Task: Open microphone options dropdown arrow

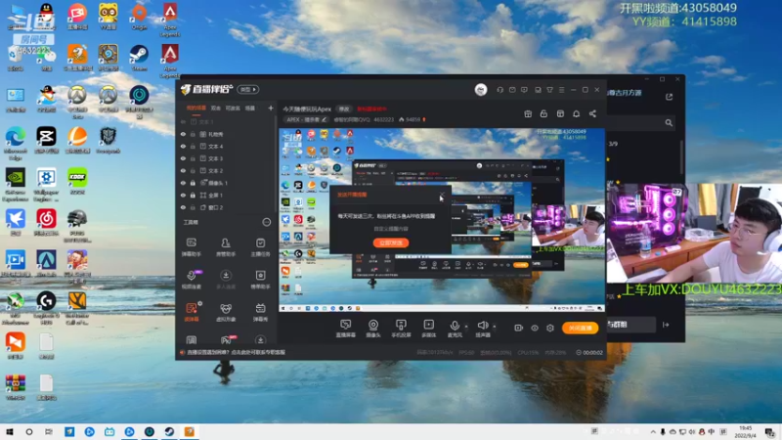Action: [x=466, y=327]
